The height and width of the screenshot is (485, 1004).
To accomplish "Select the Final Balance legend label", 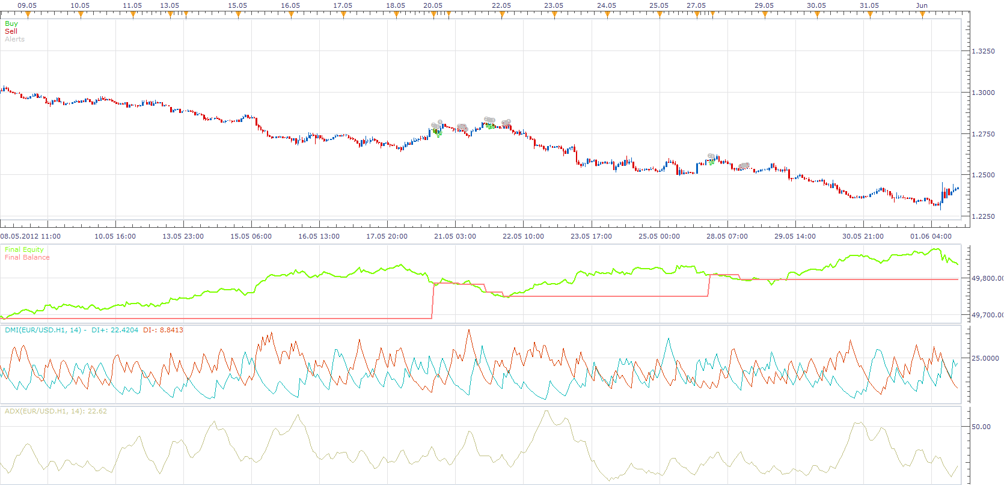I will tap(27, 257).
